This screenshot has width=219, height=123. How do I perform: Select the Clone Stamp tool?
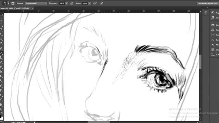[x=1, y=58]
